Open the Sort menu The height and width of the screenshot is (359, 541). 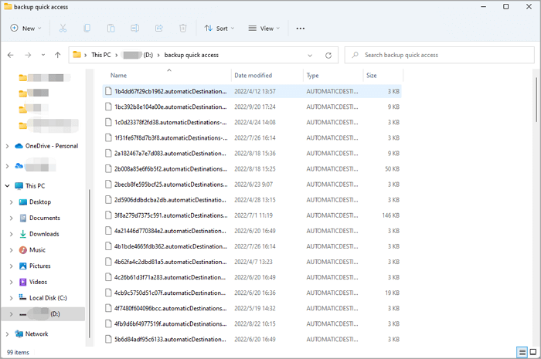point(220,29)
